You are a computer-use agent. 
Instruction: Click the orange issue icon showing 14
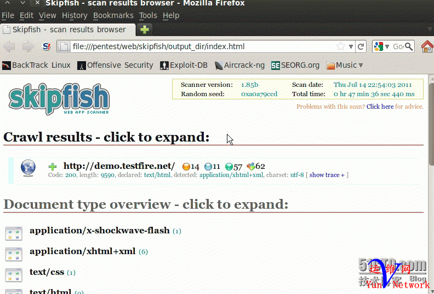tap(186, 167)
